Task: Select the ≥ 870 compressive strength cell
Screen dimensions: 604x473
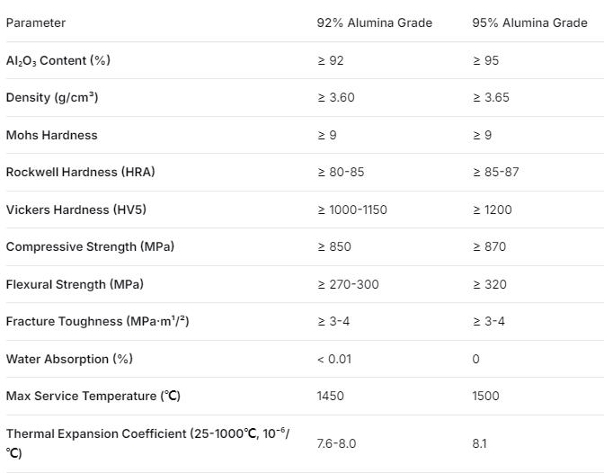Action: [489, 246]
